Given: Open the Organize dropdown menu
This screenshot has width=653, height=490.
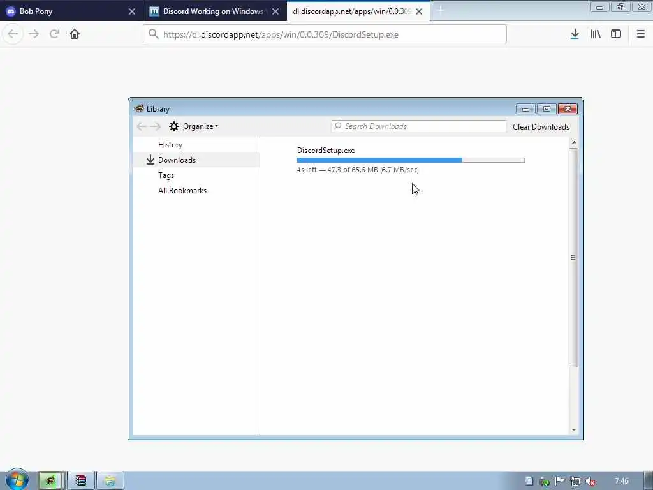Looking at the screenshot, I should click(x=194, y=126).
